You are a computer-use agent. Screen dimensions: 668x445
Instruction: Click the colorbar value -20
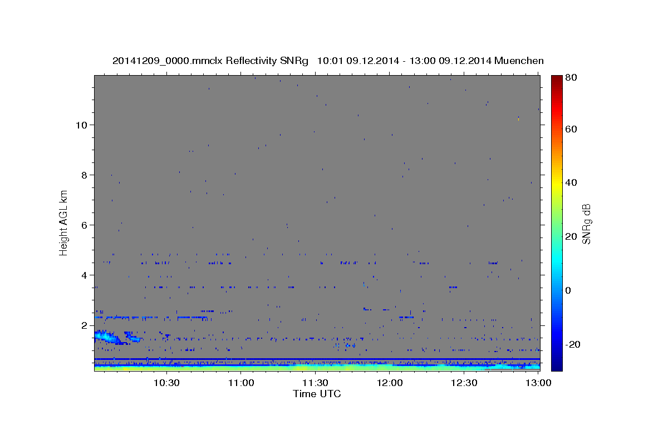[x=573, y=344]
